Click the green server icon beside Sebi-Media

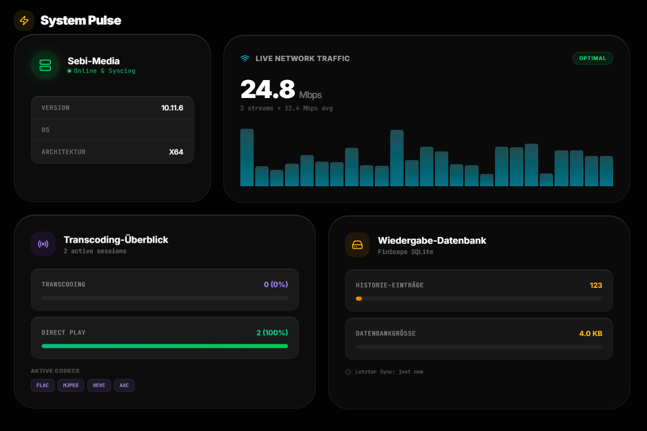[45, 65]
